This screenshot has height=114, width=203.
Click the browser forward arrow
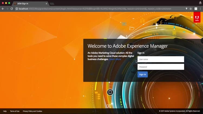(7, 9)
